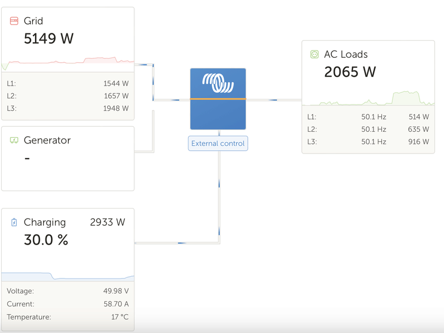The width and height of the screenshot is (444, 333).
Task: Click the AC Loads L2: label
Action: (x=312, y=130)
